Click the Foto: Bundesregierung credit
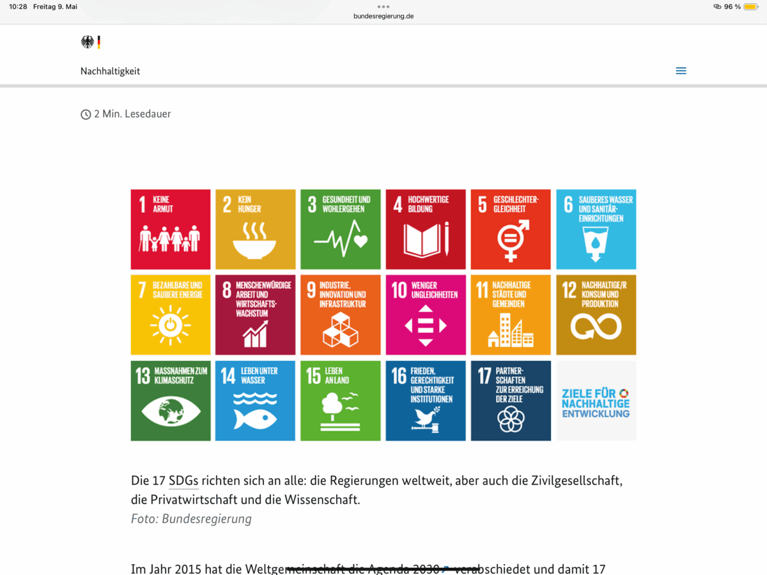Viewport: 767px width, 575px height. pyautogui.click(x=191, y=519)
